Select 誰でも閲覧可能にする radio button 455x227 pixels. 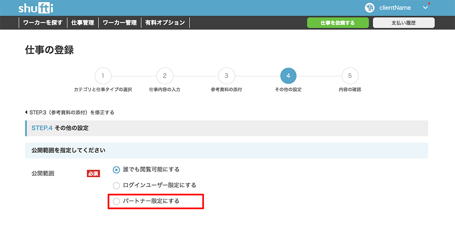coord(117,170)
